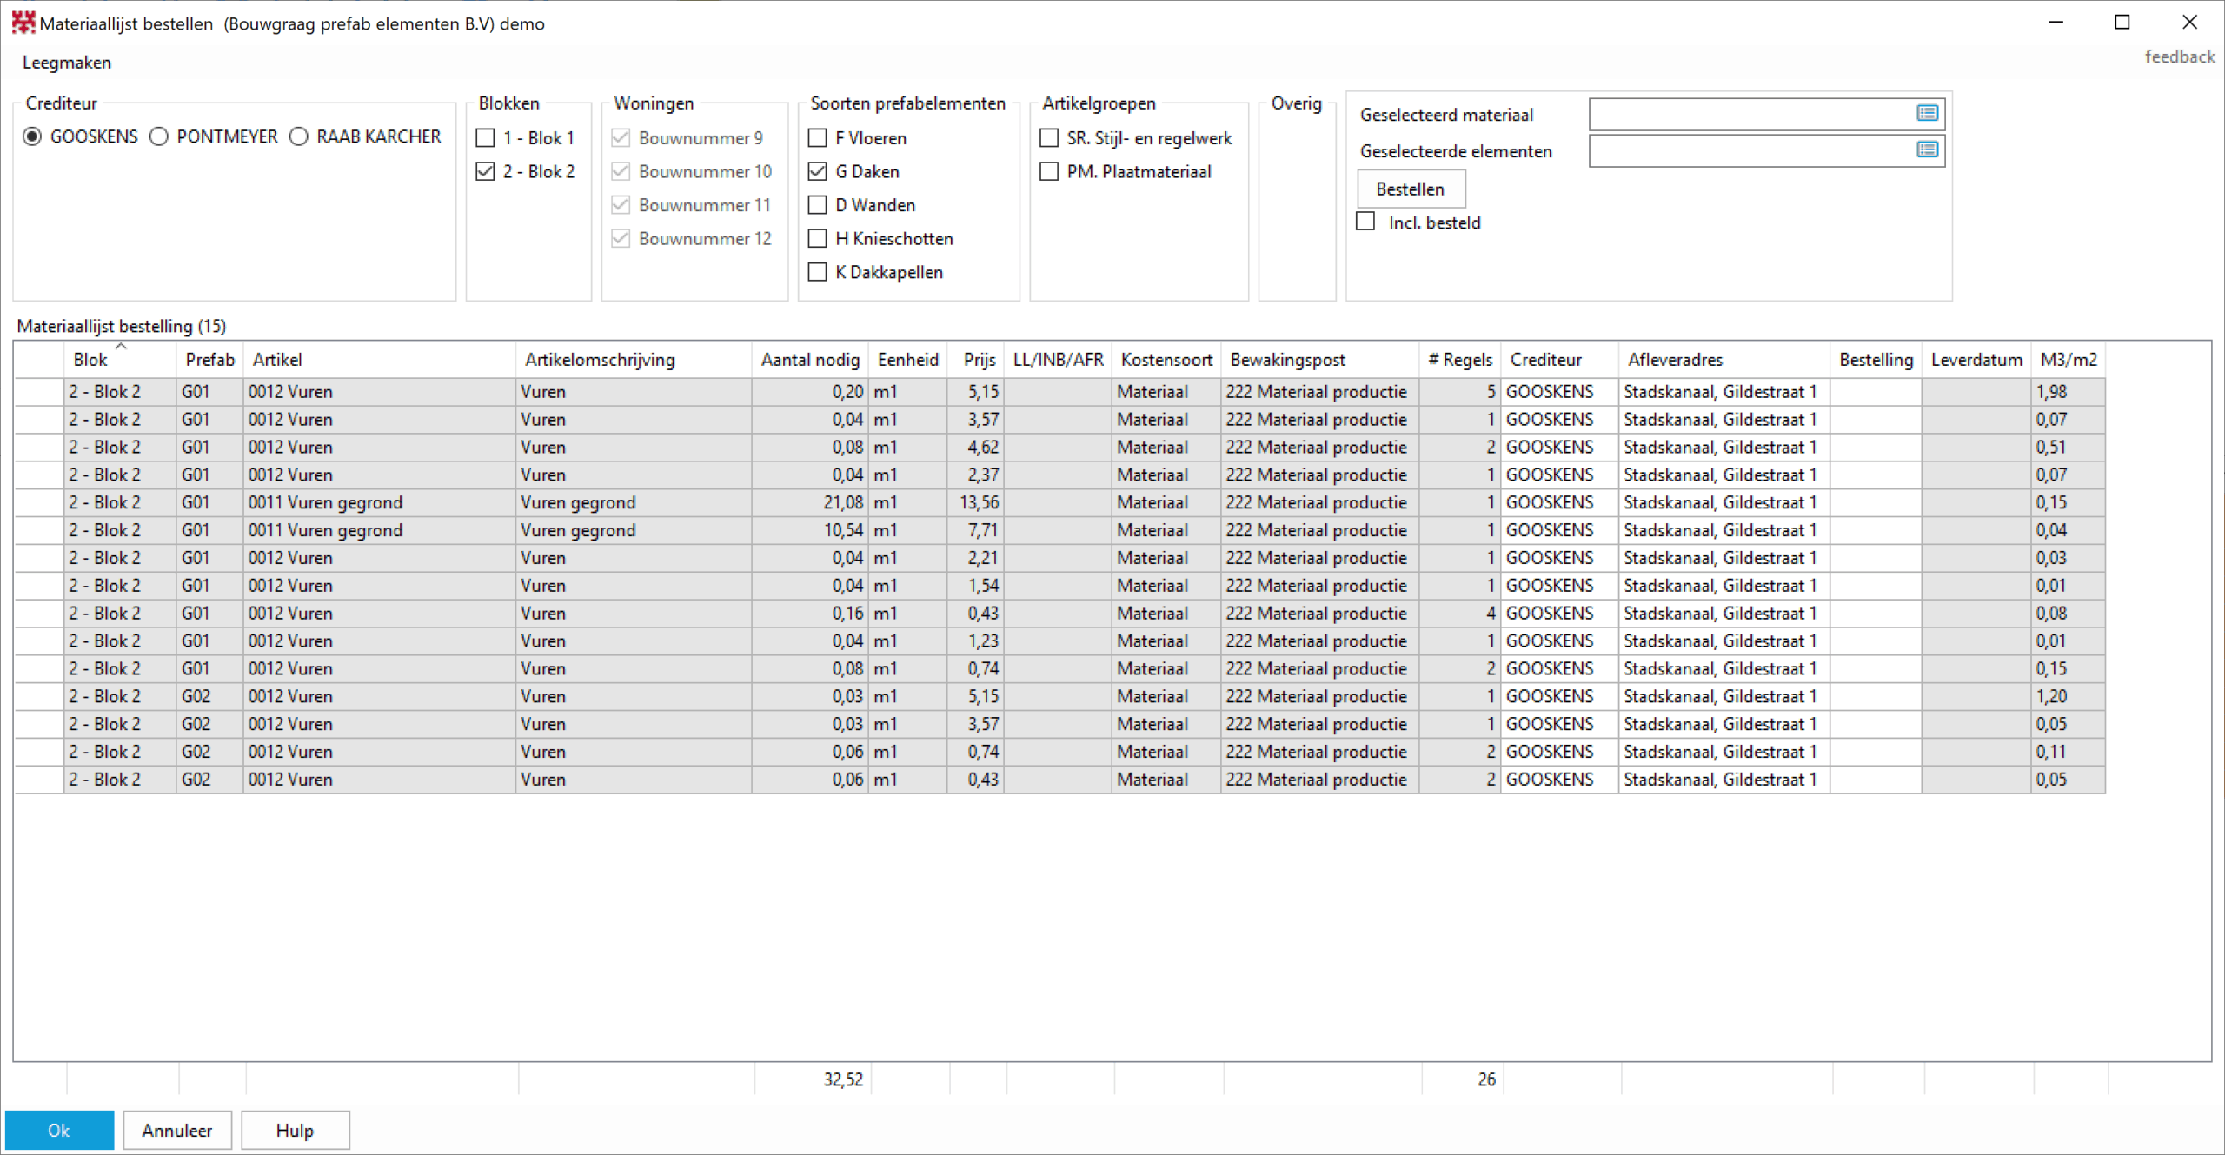The height and width of the screenshot is (1155, 2225).
Task: Sort by the Aantal nodig column header
Action: (x=809, y=360)
